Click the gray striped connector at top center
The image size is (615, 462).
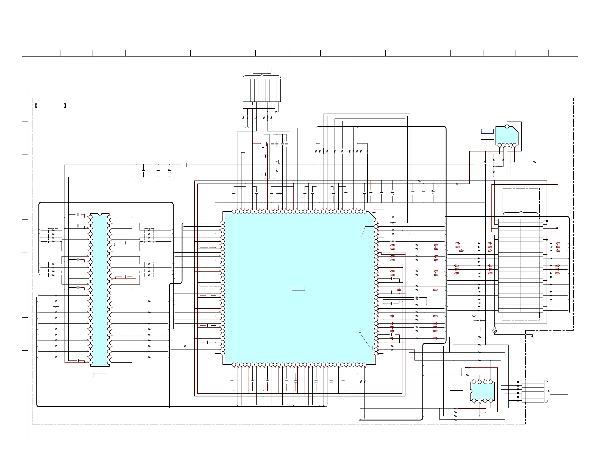(x=262, y=90)
